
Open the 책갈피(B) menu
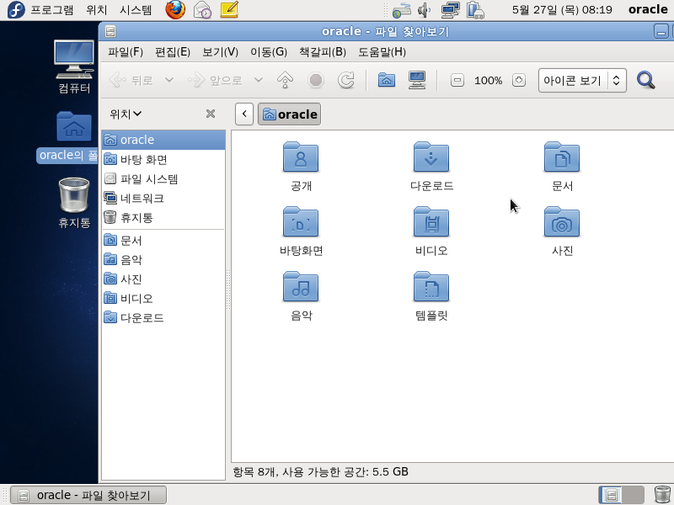[x=323, y=52]
